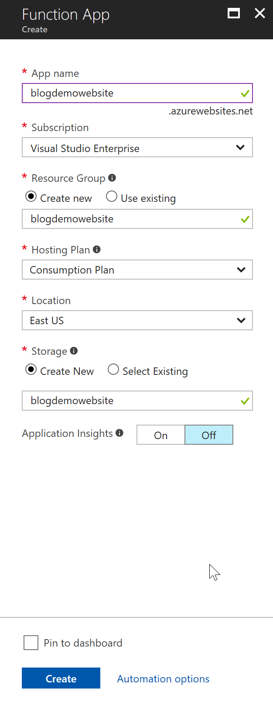
Task: Open the Automation options link
Action: tap(163, 679)
